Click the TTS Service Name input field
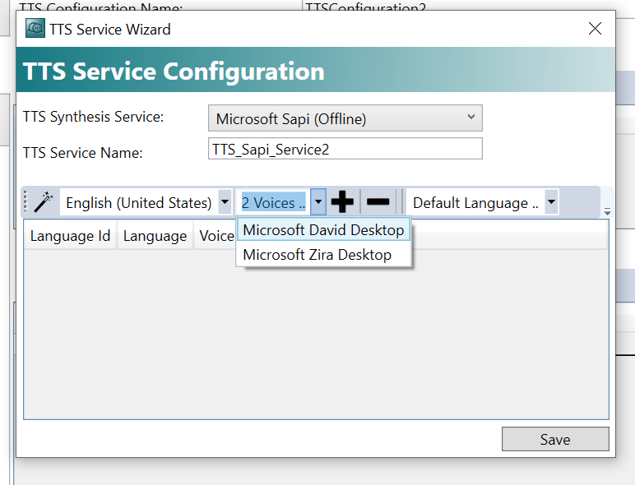The image size is (635, 485). (x=345, y=149)
